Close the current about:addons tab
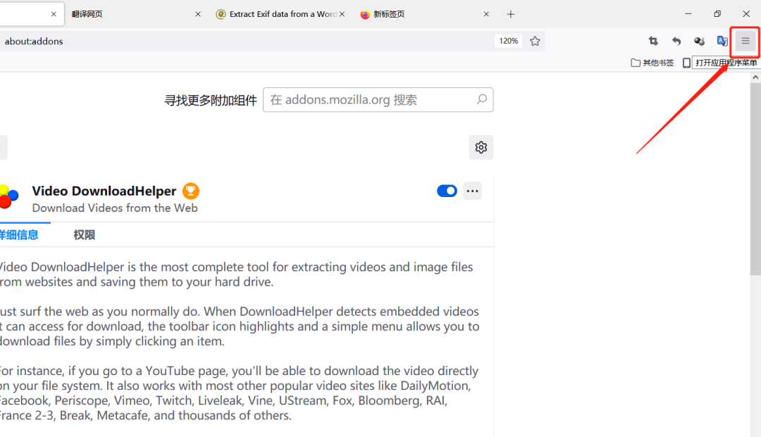 pos(54,14)
